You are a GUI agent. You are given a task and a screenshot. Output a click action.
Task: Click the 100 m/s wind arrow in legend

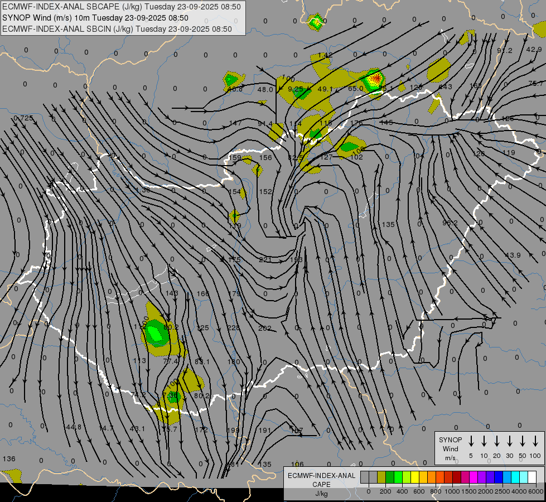pyautogui.click(x=535, y=441)
